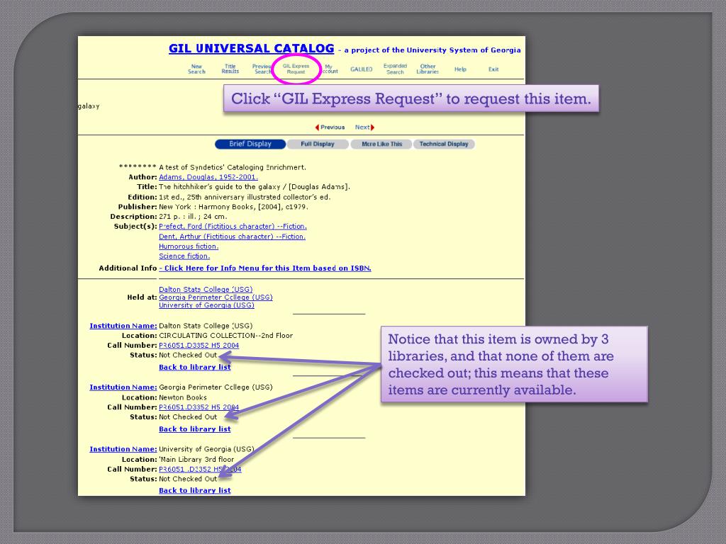Open the More Like This tab
Screen dimensions: 726x544
point(381,144)
